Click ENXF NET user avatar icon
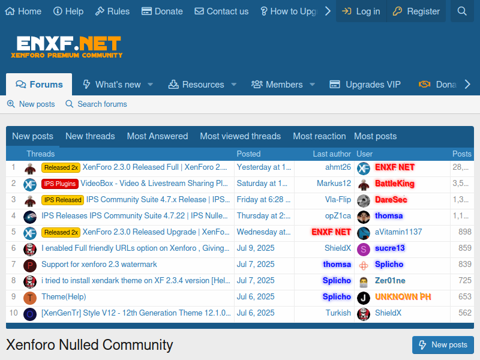480x360 pixels. coord(364,169)
